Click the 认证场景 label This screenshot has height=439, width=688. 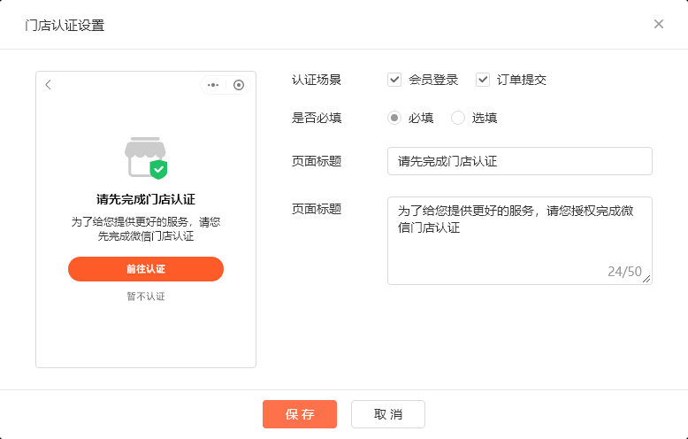pyautogui.click(x=317, y=80)
